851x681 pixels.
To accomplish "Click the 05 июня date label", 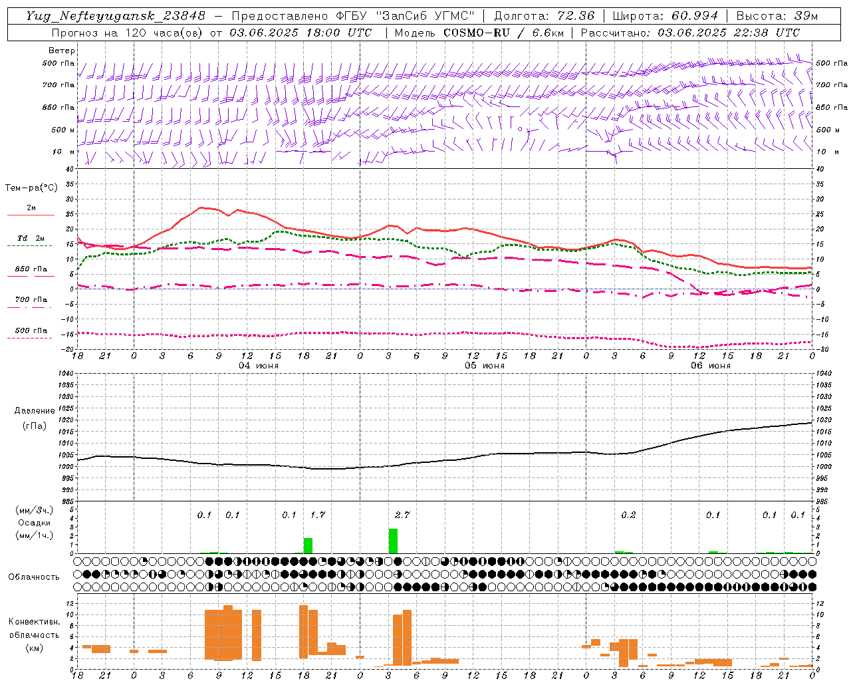I will [485, 366].
